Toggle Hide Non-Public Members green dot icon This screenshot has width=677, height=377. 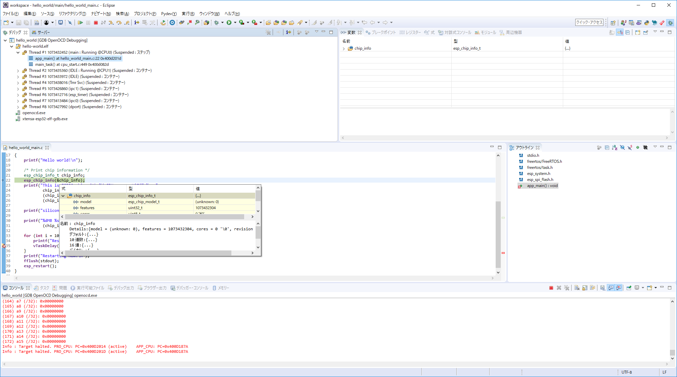pos(638,148)
